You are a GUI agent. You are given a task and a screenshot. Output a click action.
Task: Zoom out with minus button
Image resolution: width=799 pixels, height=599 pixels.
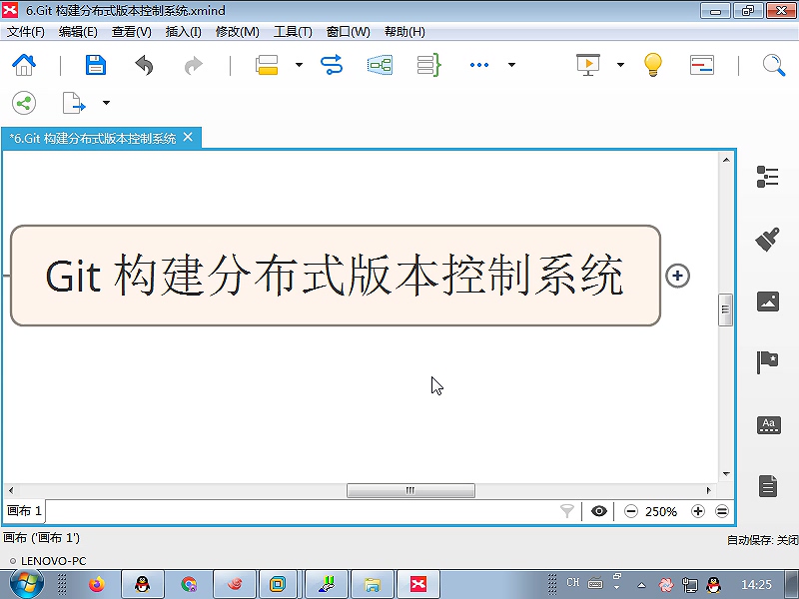[x=631, y=511]
